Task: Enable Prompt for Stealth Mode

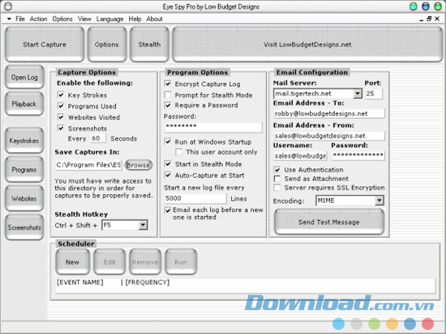Action: coord(168,95)
